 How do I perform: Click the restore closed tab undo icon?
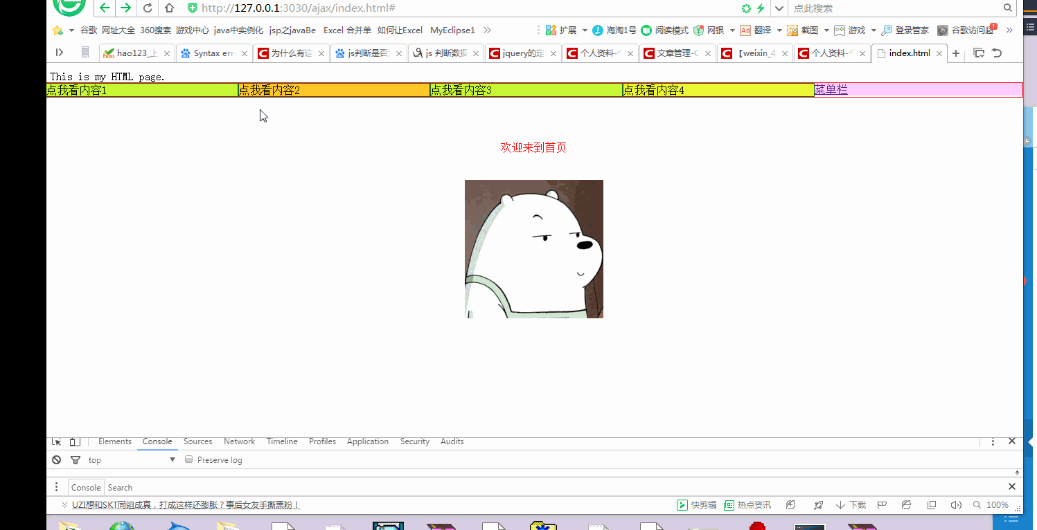pyautogui.click(x=997, y=53)
